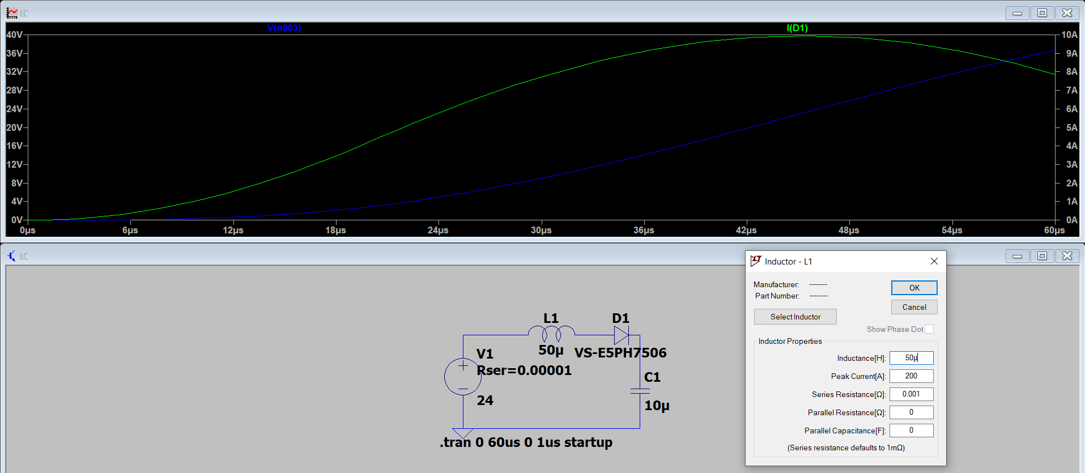
Task: Minimize the schematic window
Action: (1017, 256)
